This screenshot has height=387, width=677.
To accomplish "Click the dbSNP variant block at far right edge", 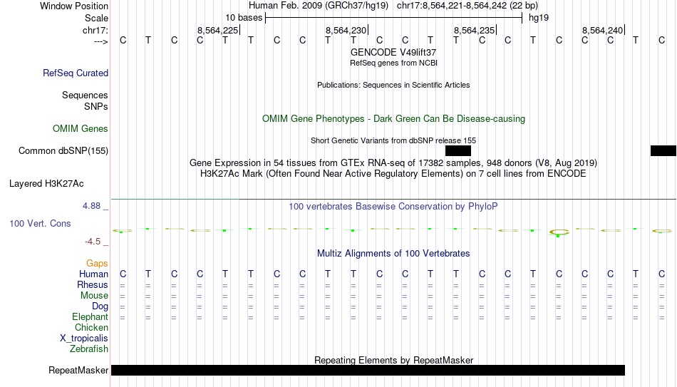I will tap(663, 151).
